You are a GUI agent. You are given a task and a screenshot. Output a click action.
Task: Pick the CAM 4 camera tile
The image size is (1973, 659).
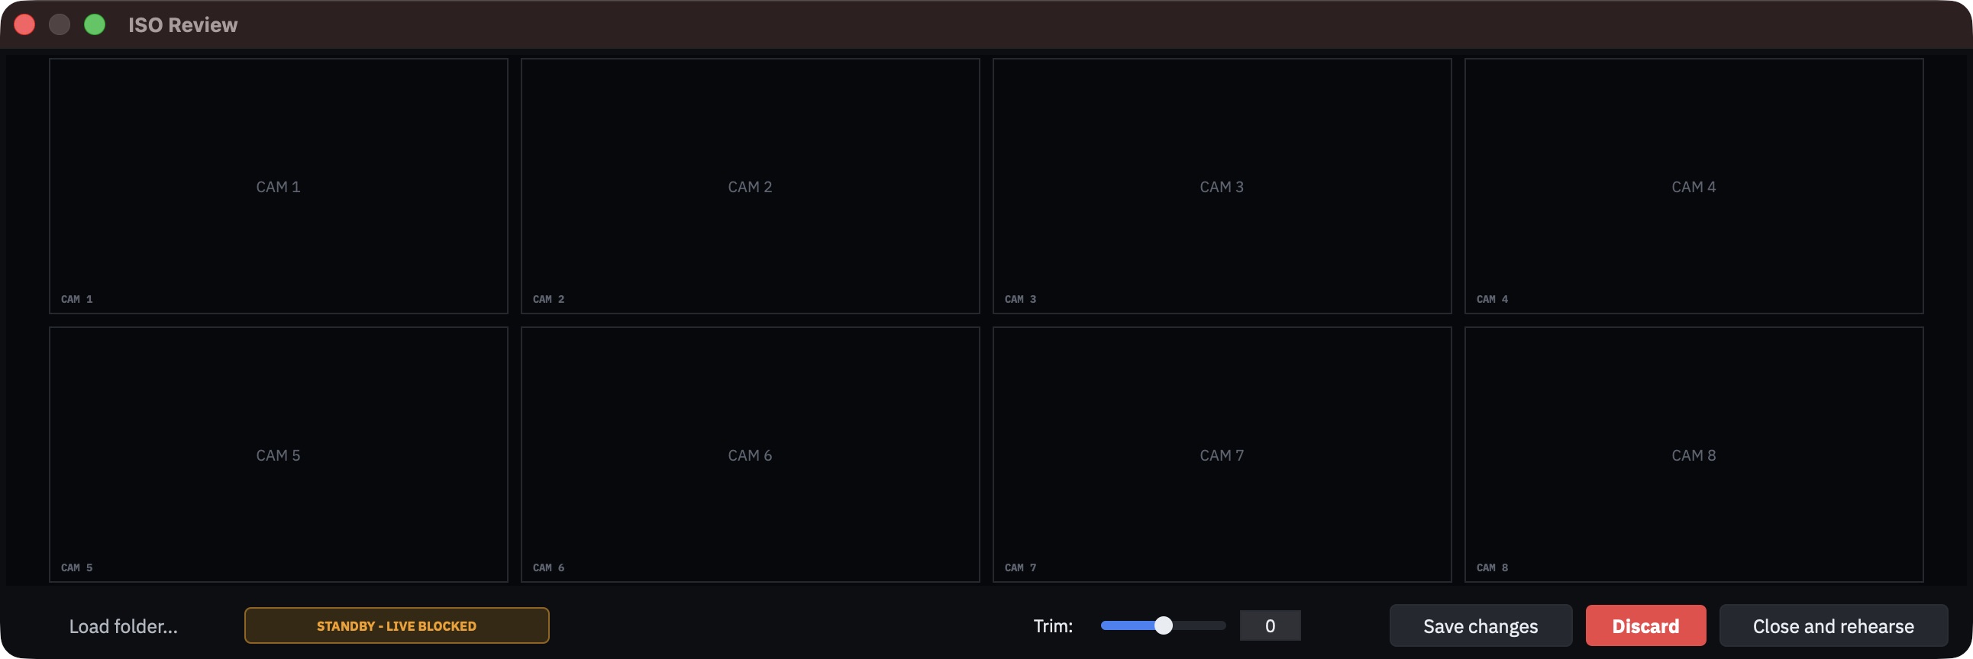(x=1694, y=186)
